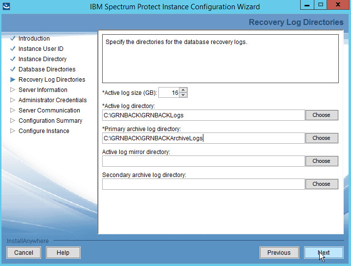Click the Active log directory text field
The image size is (351, 266).
click(x=203, y=115)
